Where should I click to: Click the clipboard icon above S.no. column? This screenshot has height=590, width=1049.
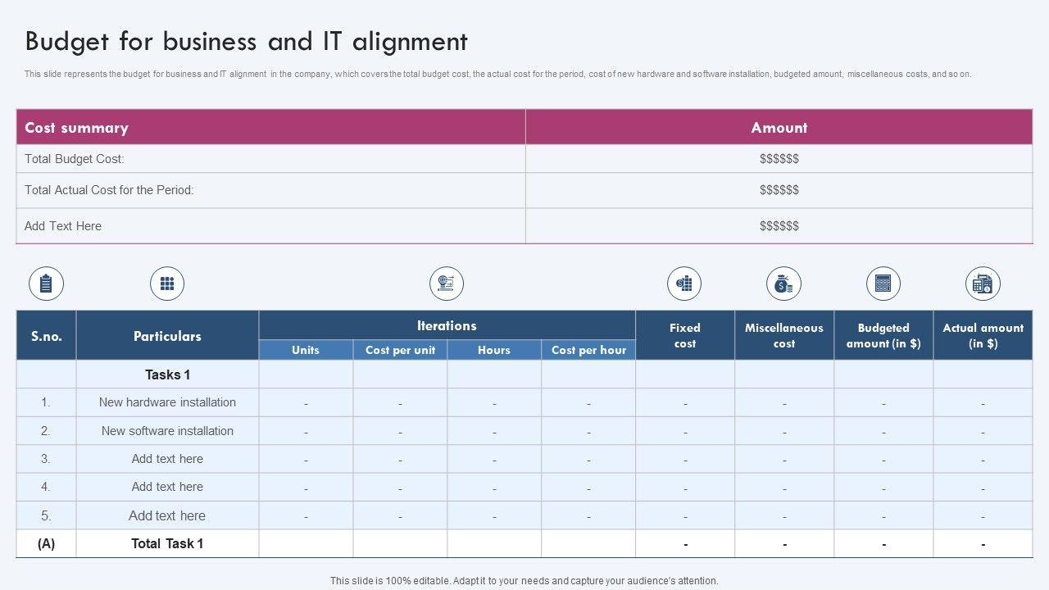tap(46, 284)
